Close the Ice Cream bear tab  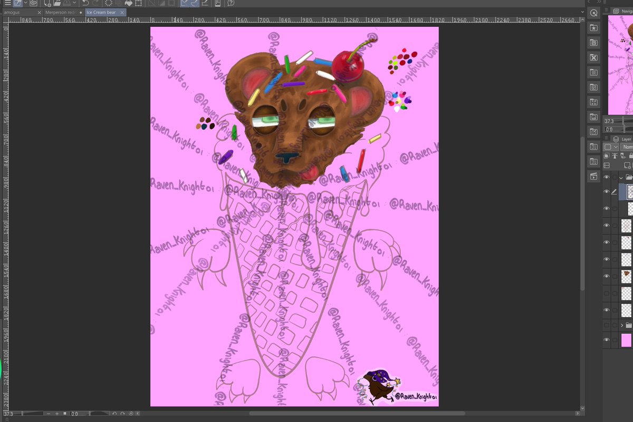point(121,13)
